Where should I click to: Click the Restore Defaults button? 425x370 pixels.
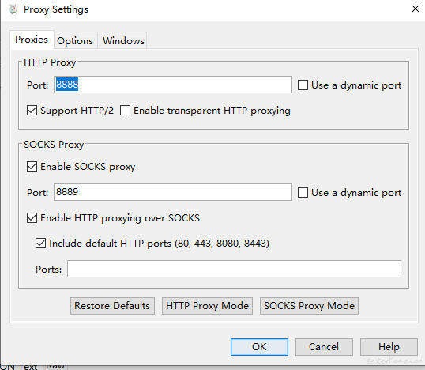point(112,306)
